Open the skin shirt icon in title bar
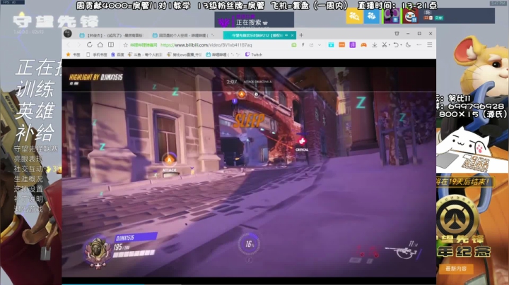Screen dimensions: 509x285 click(x=397, y=33)
